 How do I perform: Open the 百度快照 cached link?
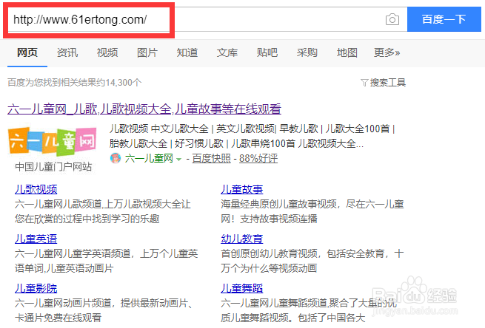(x=211, y=158)
